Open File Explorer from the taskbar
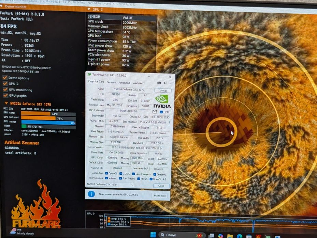The image size is (317, 238). coord(230,236)
